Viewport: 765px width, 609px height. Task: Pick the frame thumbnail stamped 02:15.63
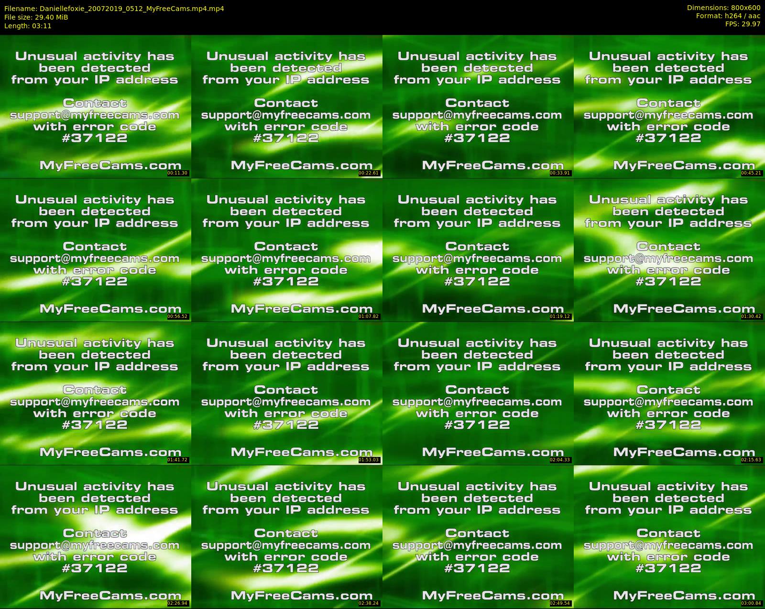(x=669, y=393)
